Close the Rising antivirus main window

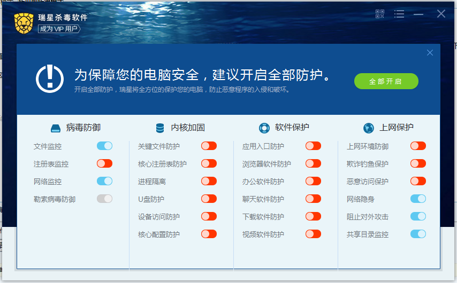[x=441, y=14]
